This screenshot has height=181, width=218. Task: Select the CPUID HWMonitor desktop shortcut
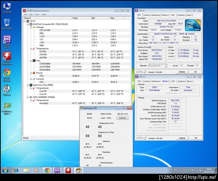[7, 58]
